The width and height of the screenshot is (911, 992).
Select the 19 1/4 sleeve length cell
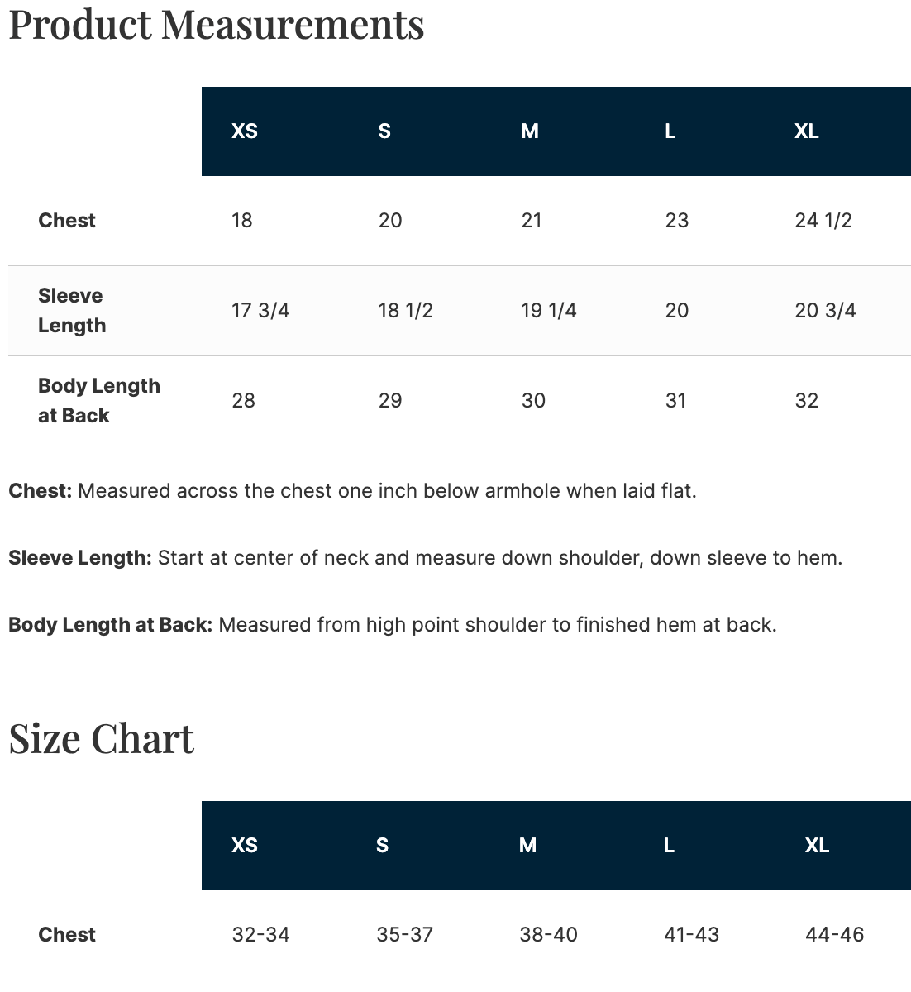[549, 311]
